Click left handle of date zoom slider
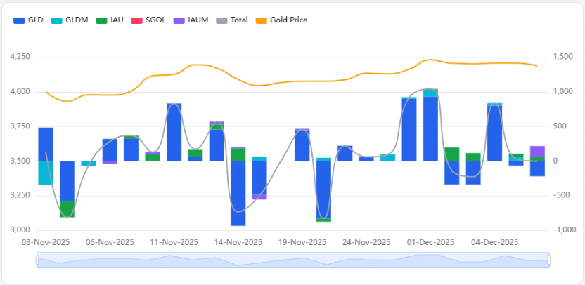Image resolution: width=585 pixels, height=285 pixels. (x=37, y=260)
